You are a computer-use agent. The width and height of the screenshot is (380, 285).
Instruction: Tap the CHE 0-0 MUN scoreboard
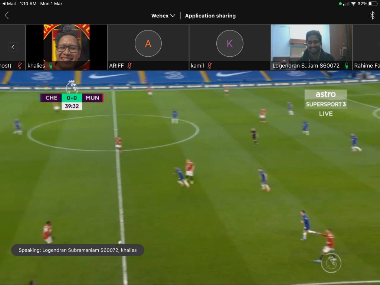point(72,98)
